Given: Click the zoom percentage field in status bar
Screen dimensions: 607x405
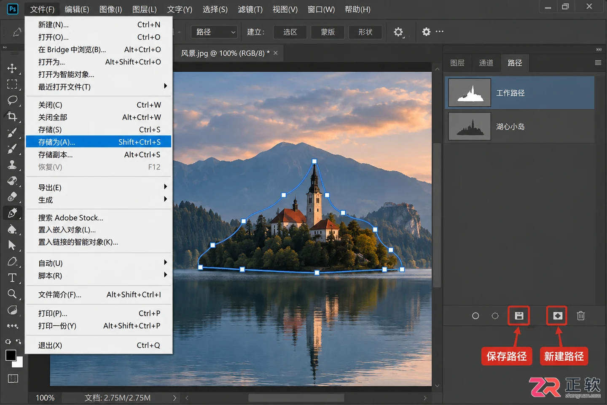Looking at the screenshot, I should pyautogui.click(x=45, y=398).
